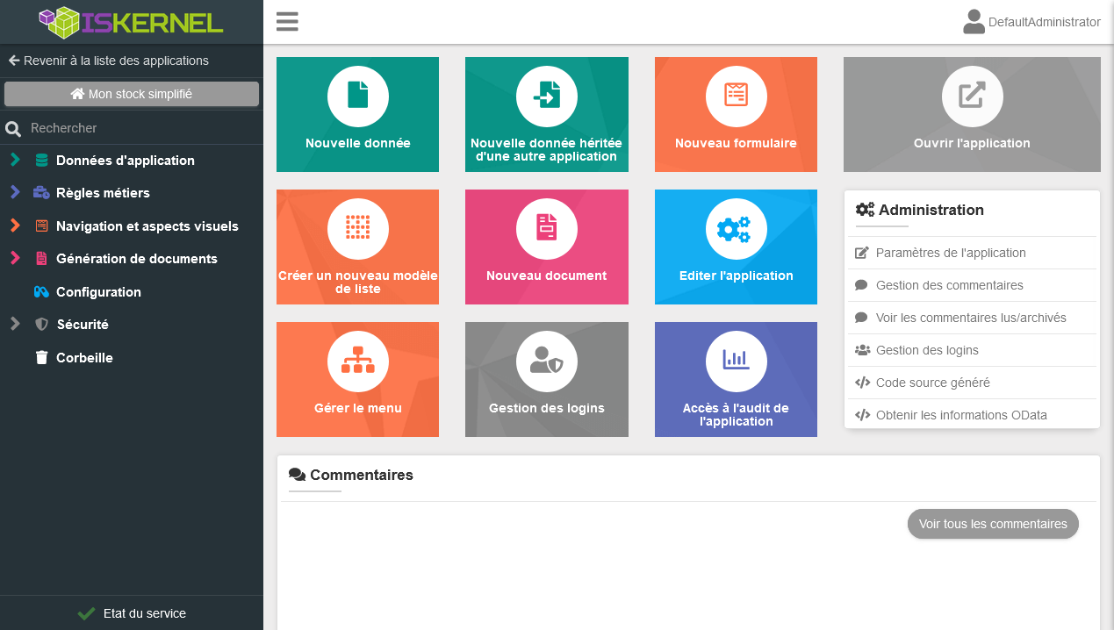This screenshot has height=630, width=1114.
Task: Expand the Sécurité sidebar section
Action: [15, 325]
